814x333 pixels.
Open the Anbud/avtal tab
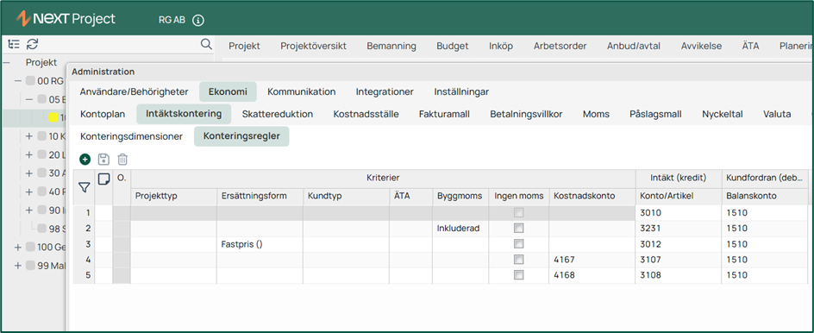[x=634, y=46]
